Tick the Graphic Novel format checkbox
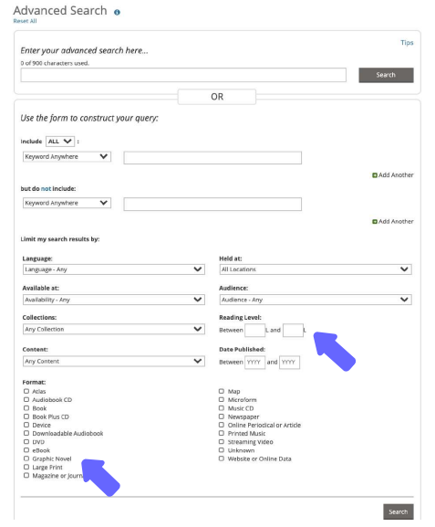Image resolution: width=435 pixels, height=527 pixels. [26, 458]
